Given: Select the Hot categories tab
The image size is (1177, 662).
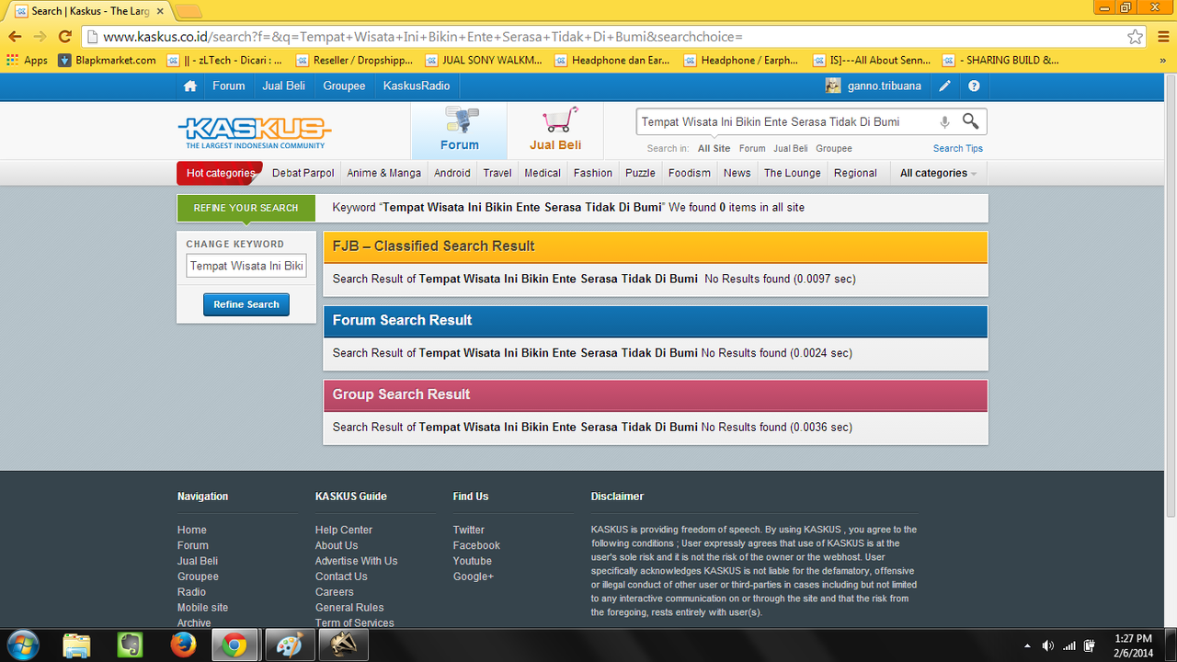Looking at the screenshot, I should (220, 173).
